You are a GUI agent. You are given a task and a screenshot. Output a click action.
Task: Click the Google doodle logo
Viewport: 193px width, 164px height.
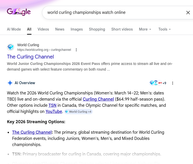tap(19, 12)
